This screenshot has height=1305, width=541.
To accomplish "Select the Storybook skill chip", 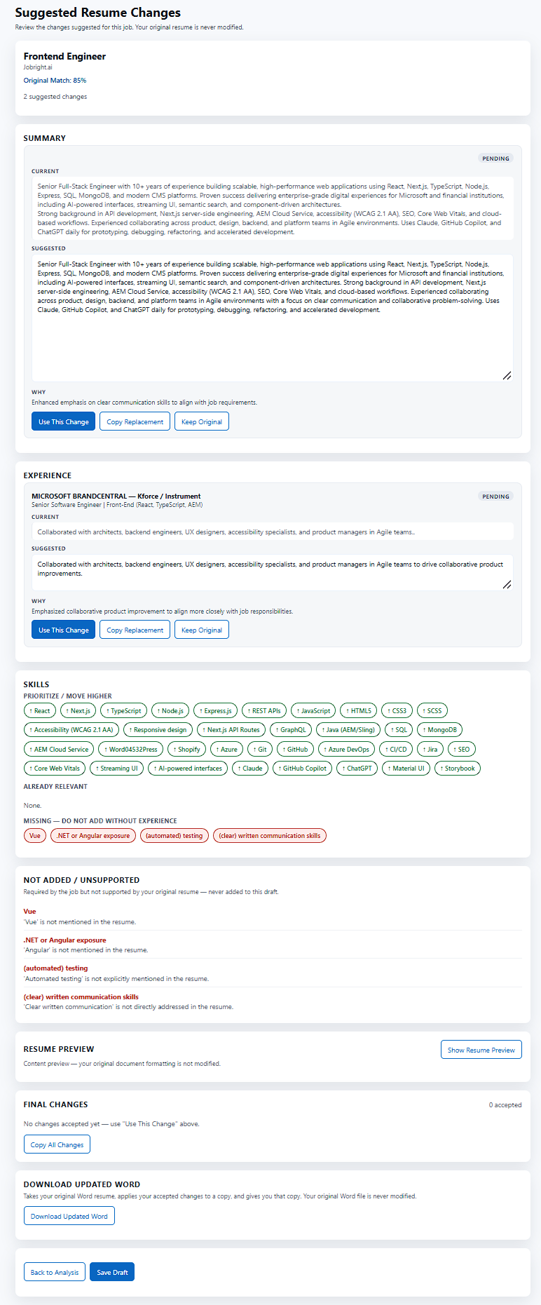I will (458, 768).
